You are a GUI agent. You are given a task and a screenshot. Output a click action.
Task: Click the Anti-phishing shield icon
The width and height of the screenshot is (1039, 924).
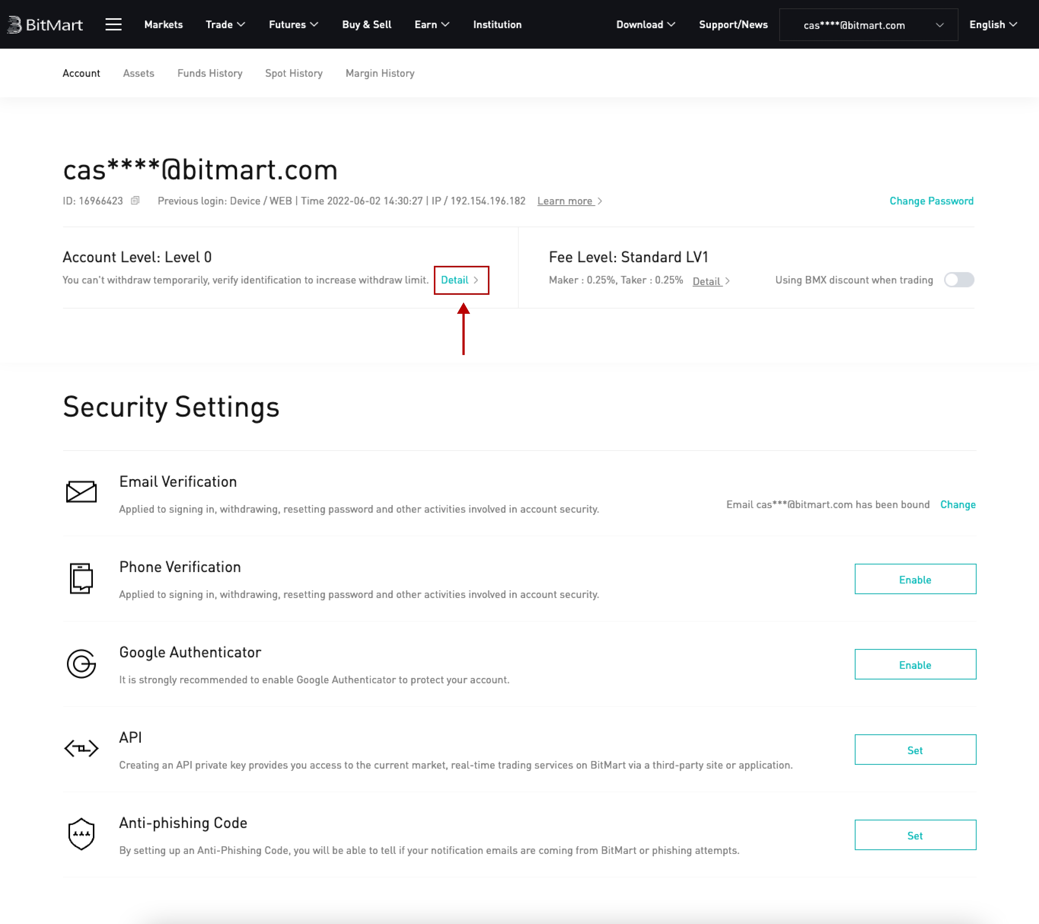click(81, 834)
